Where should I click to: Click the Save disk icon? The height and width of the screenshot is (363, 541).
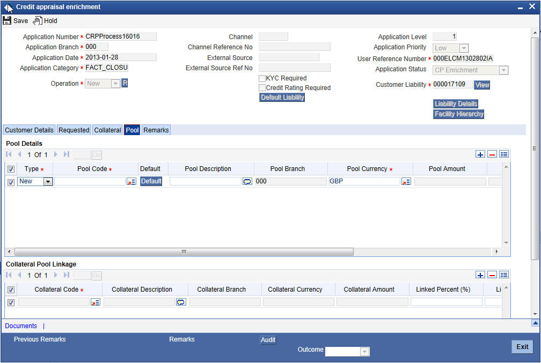(7, 20)
